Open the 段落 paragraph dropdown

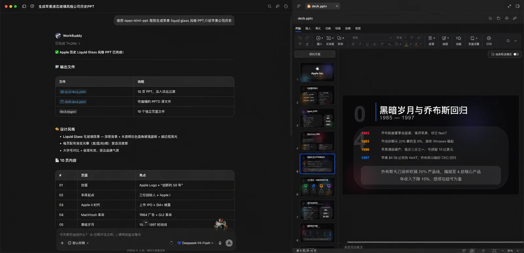coord(432,41)
